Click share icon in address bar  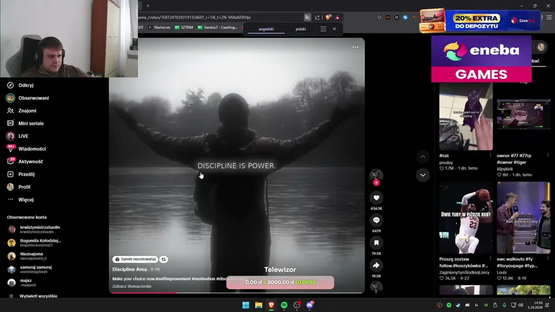317,18
